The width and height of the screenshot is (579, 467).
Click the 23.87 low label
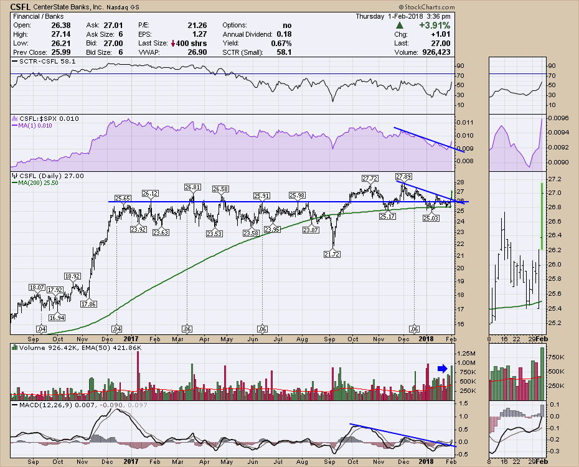pyautogui.click(x=311, y=230)
